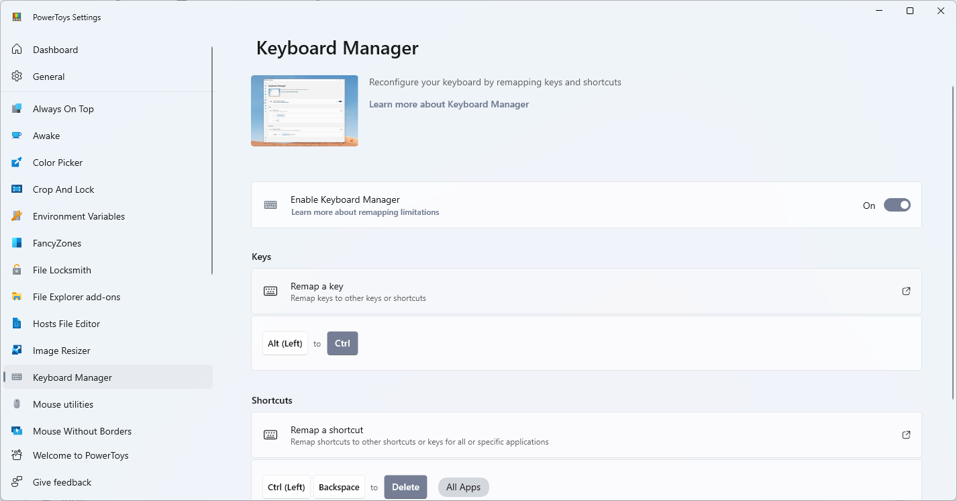The width and height of the screenshot is (957, 501).
Task: Click the Give feedback icon
Action: coord(17,482)
